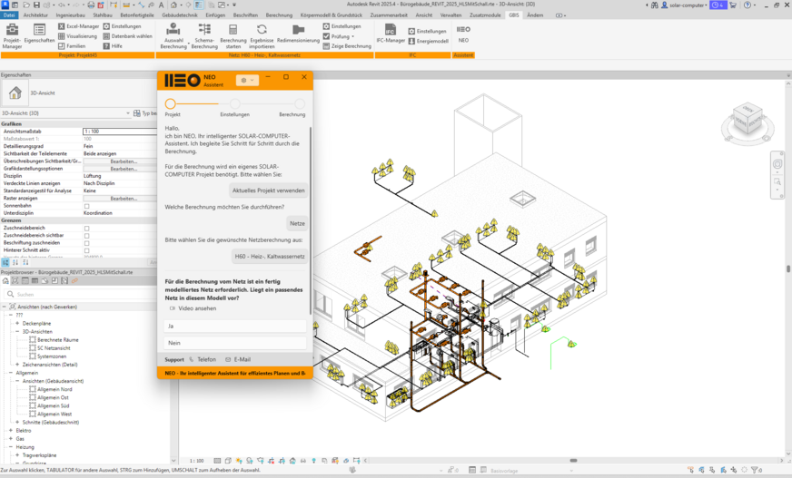Open the Familien tool
The width and height of the screenshot is (792, 478).
tap(72, 46)
